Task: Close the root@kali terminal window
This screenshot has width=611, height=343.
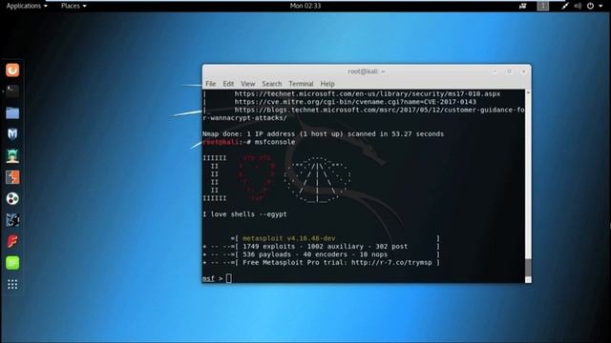Action: pyautogui.click(x=523, y=71)
